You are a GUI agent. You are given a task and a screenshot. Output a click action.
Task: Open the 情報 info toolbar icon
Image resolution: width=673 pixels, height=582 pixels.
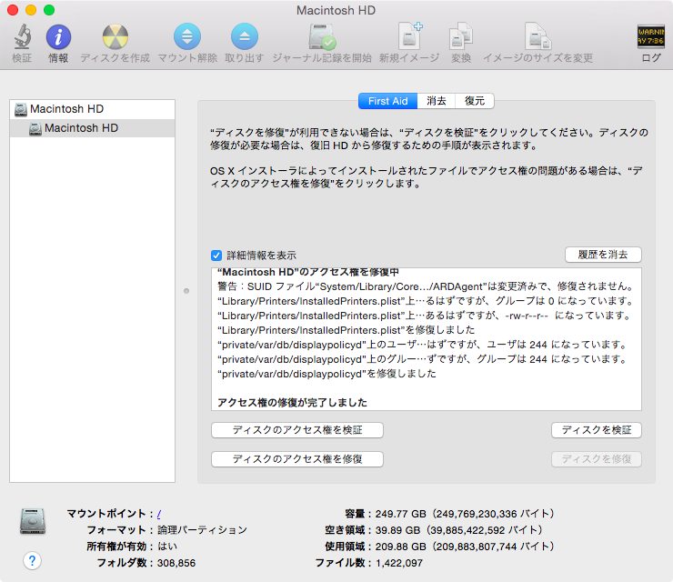pos(58,37)
